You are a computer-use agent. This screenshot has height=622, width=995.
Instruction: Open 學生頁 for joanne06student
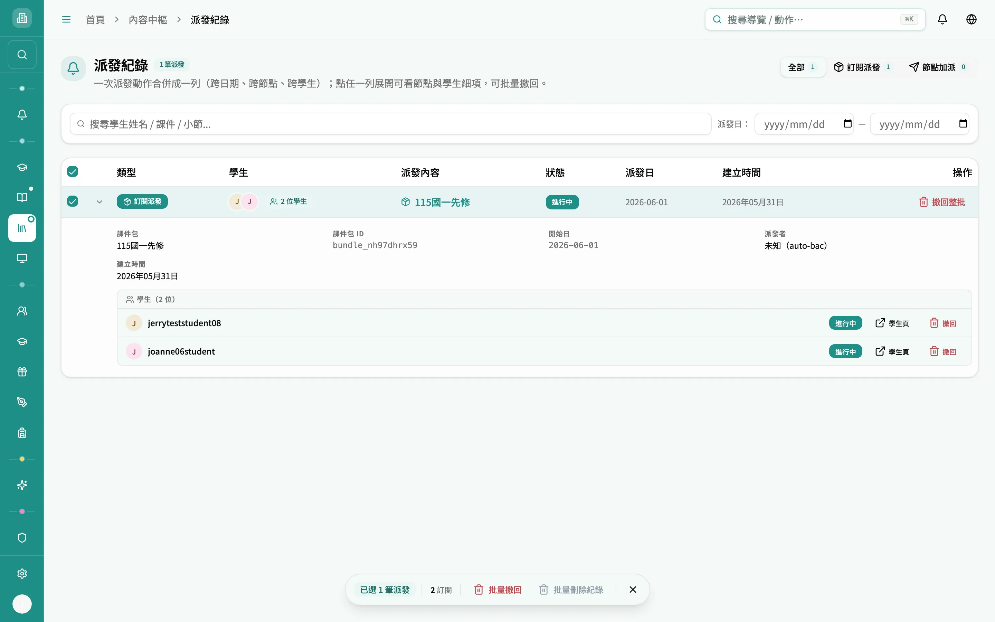point(892,352)
